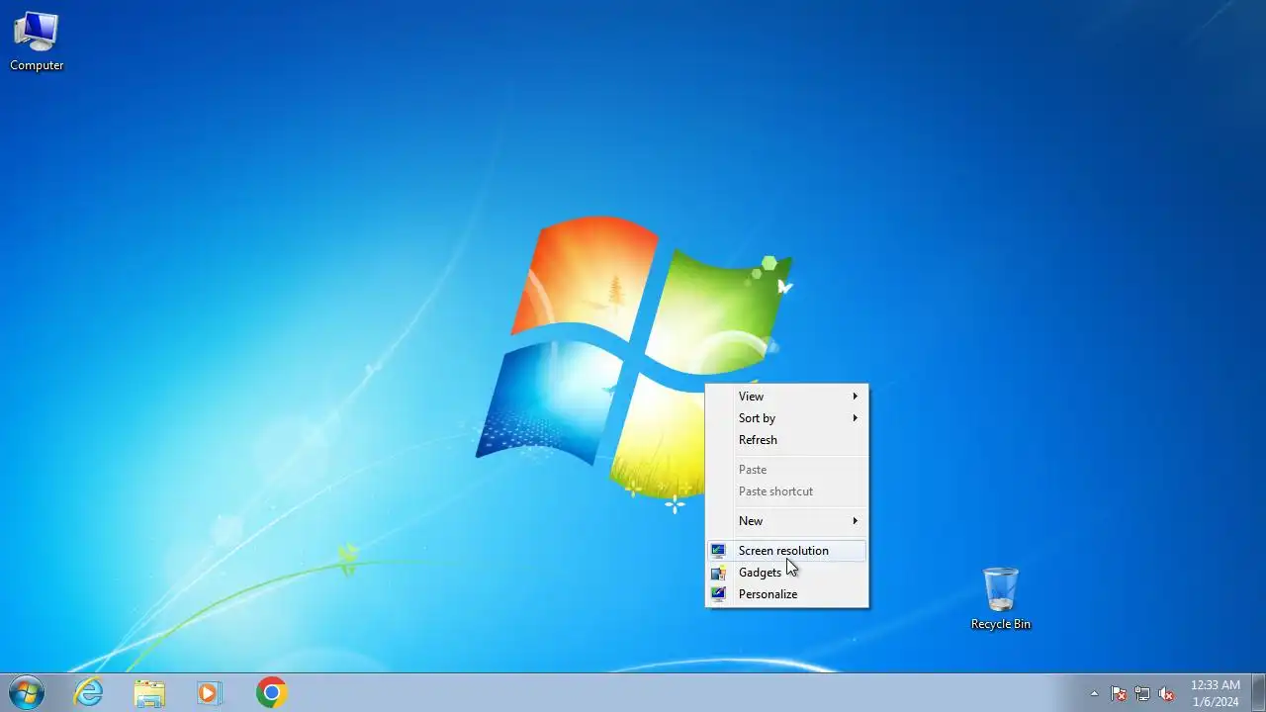
Task: Open the View submenu
Action: pos(786,397)
